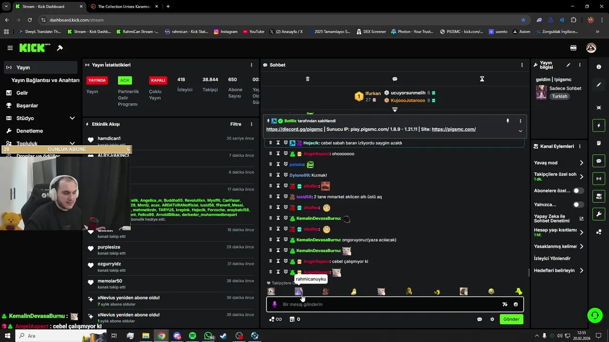This screenshot has width=609, height=342.
Task: Click the chat mode bubble icon near Gönder
Action: (x=480, y=319)
